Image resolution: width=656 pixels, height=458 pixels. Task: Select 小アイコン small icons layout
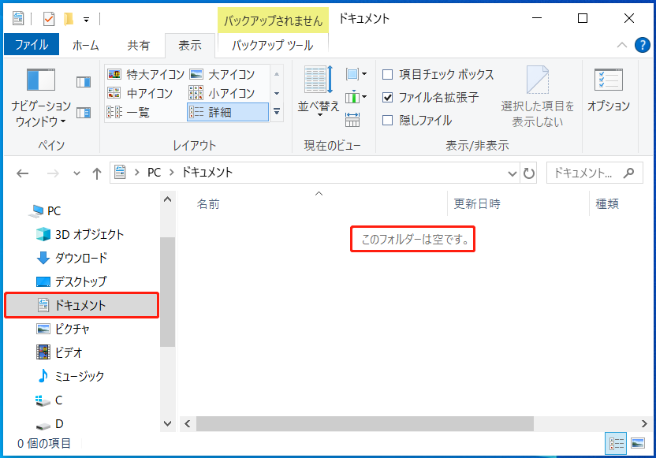(222, 93)
